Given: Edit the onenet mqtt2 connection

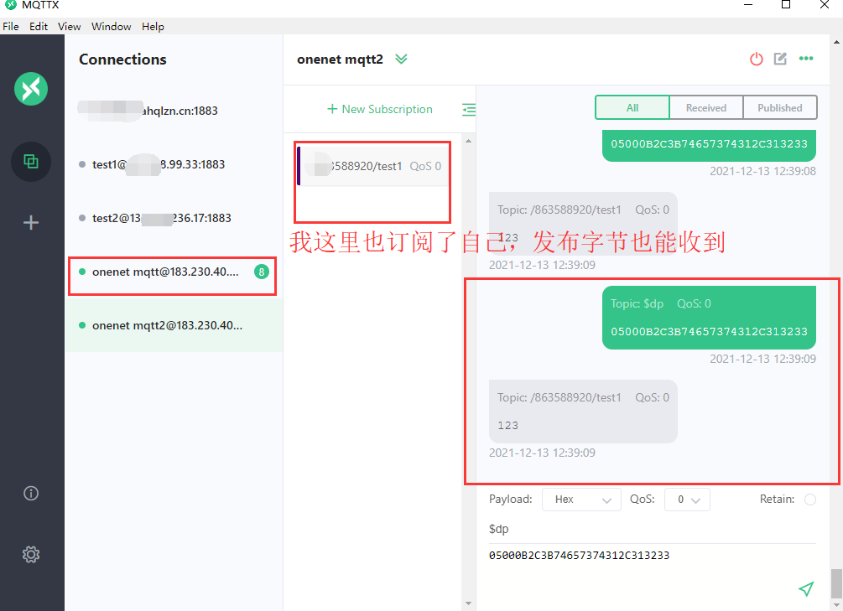Looking at the screenshot, I should coord(780,59).
